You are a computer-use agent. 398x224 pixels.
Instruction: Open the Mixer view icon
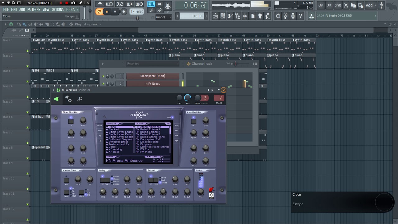pos(245,16)
